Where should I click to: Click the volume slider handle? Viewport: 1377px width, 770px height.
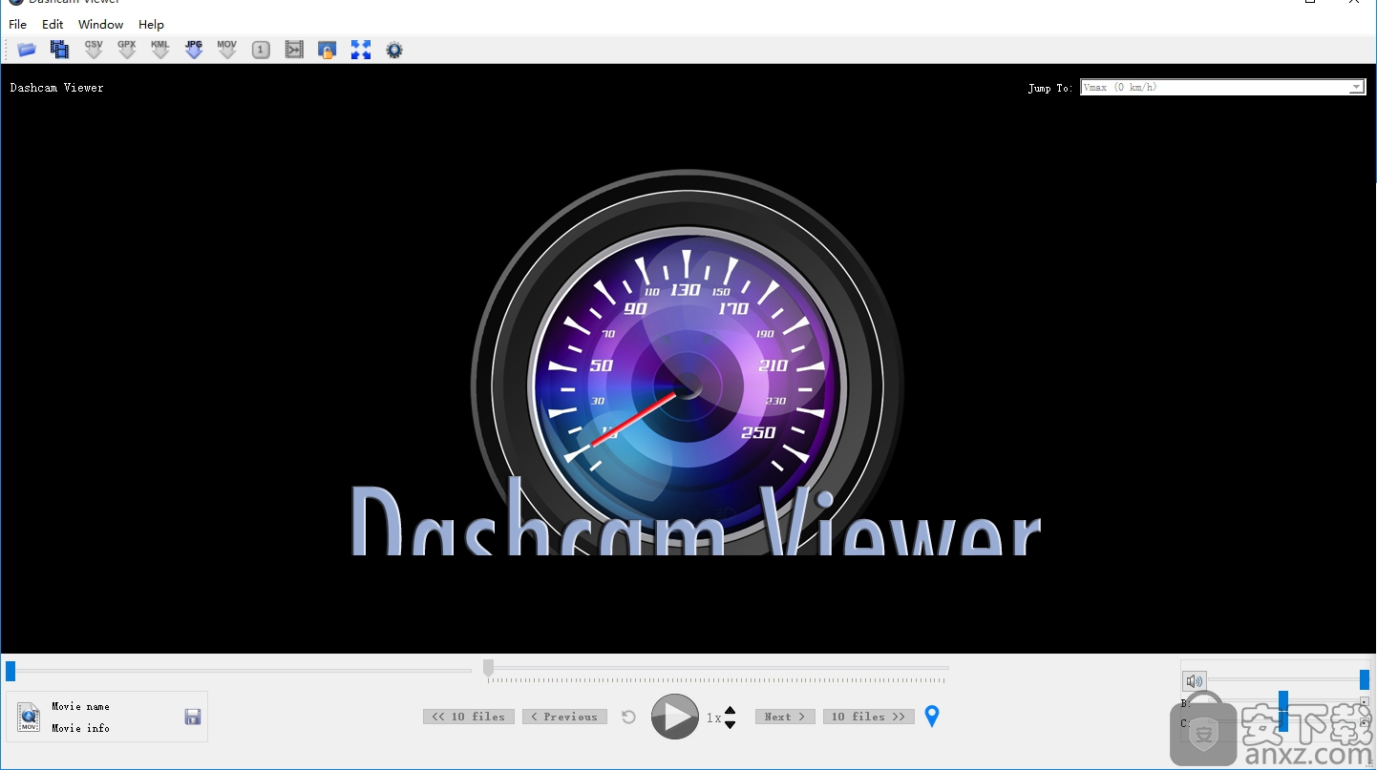pos(1365,679)
